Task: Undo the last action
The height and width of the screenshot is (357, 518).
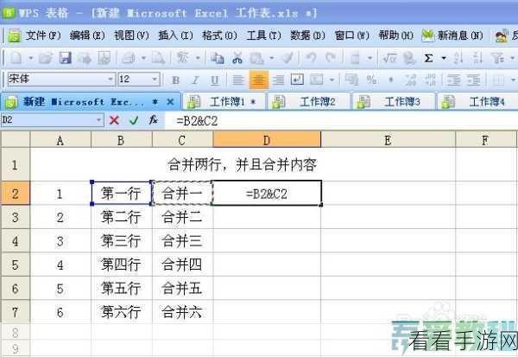Action: 311,58
